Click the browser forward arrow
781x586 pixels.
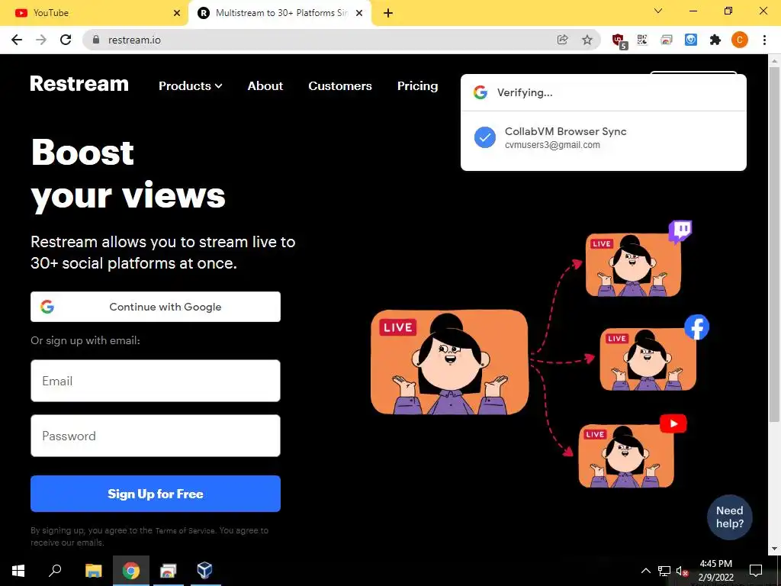point(41,40)
